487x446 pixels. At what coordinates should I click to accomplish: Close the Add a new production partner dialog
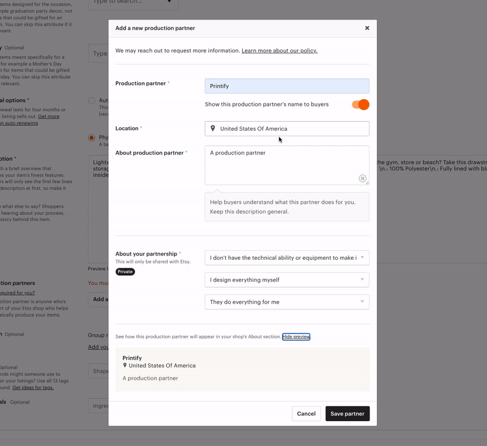[367, 28]
